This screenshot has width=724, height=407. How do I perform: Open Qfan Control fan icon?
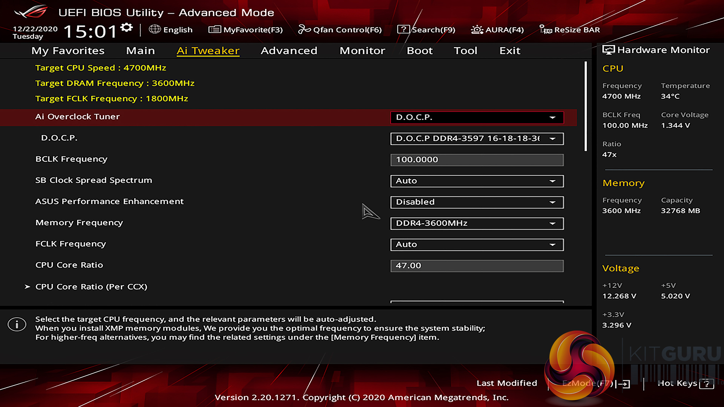tap(304, 29)
